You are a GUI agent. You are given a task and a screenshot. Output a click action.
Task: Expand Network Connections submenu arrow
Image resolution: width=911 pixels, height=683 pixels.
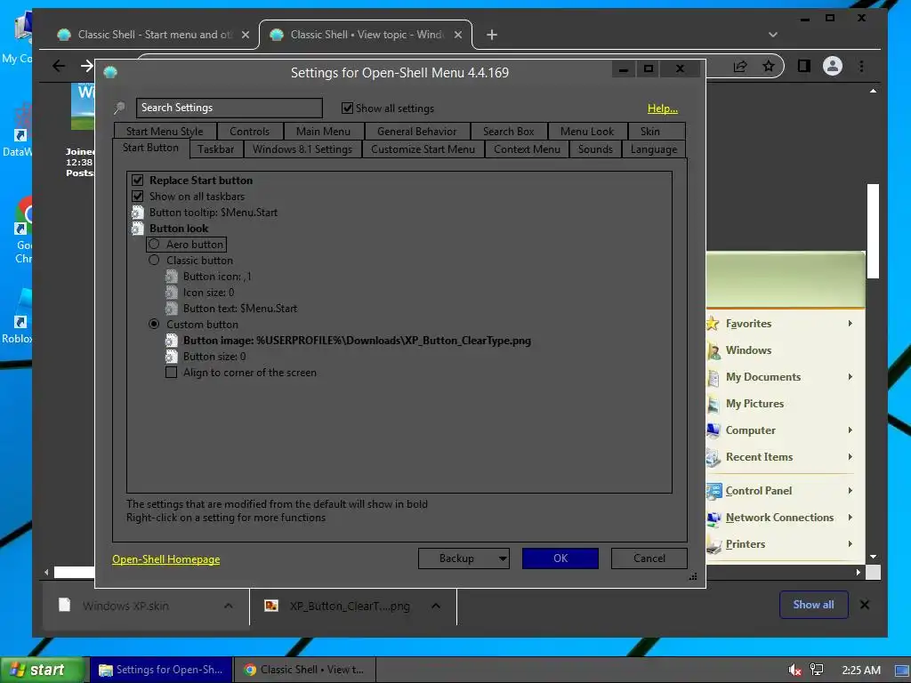click(850, 518)
